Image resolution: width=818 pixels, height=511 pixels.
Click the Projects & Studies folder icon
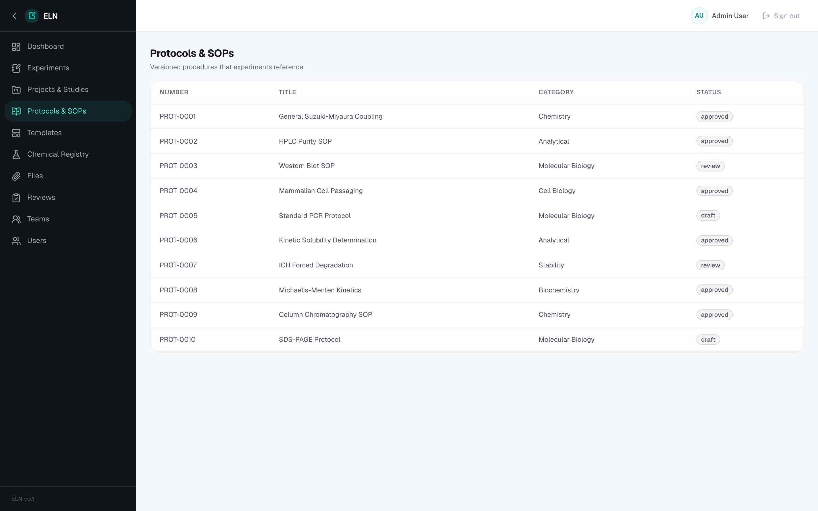(16, 90)
